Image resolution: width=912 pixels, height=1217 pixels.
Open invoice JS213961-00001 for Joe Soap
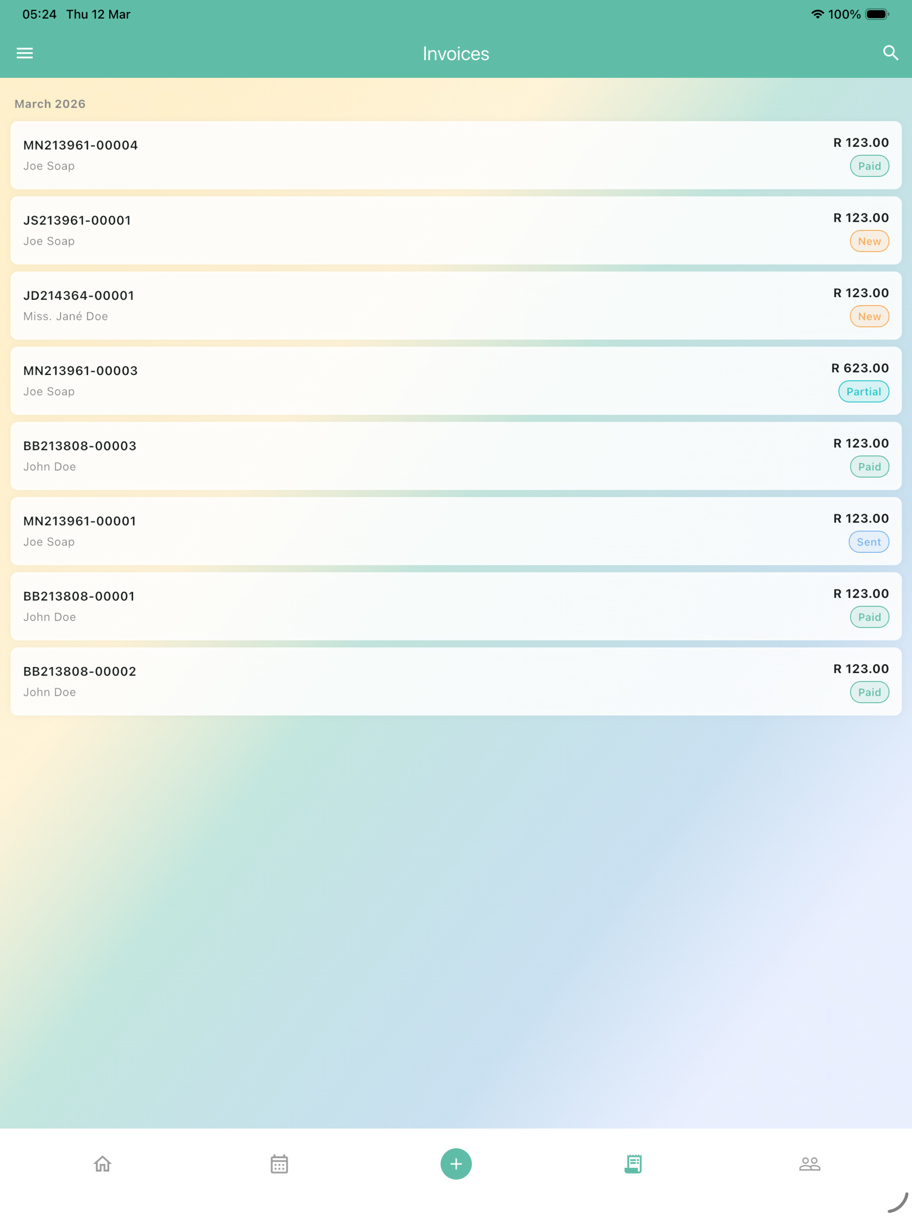(x=456, y=230)
